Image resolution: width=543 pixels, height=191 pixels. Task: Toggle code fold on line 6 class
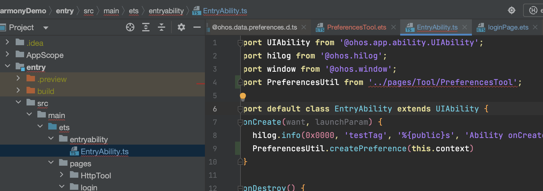pyautogui.click(x=240, y=109)
